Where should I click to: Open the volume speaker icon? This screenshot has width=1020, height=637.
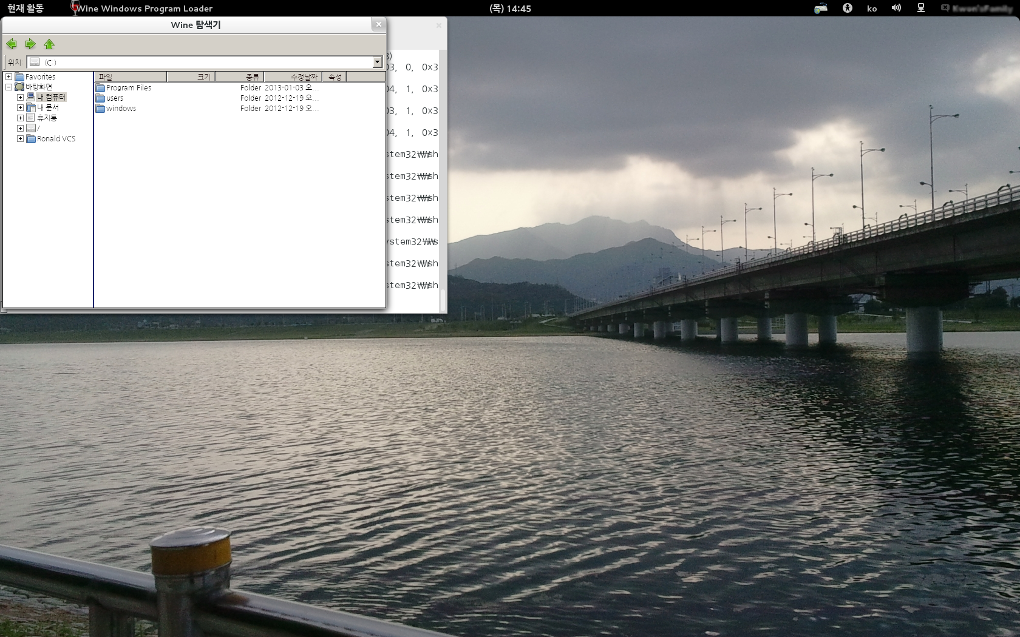click(x=896, y=8)
